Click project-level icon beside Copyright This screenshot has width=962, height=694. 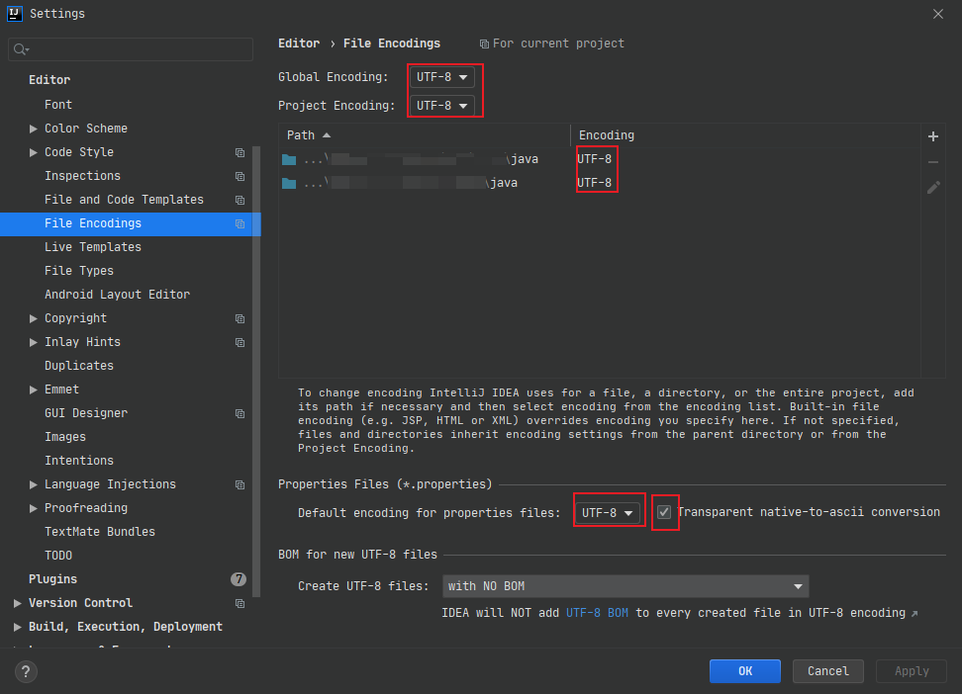240,318
